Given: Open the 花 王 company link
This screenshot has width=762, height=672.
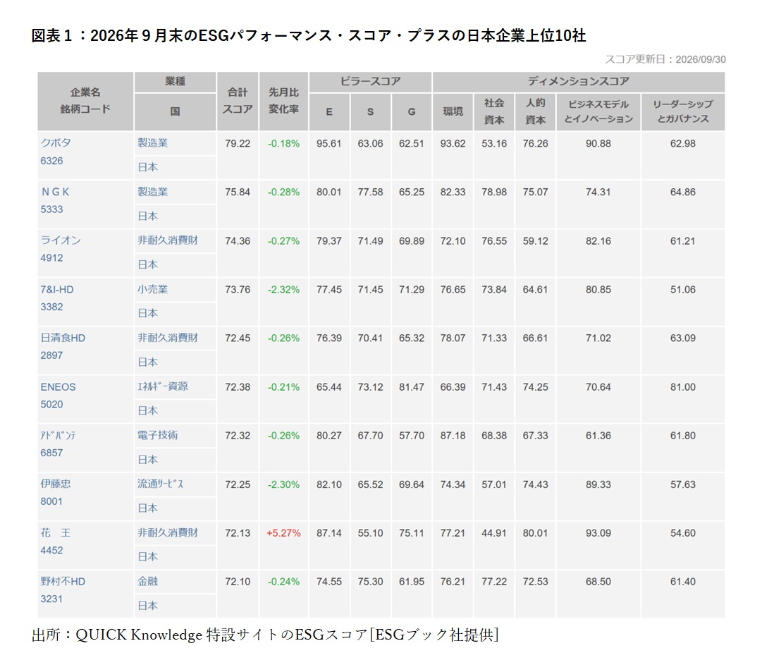Looking at the screenshot, I should point(56,533).
